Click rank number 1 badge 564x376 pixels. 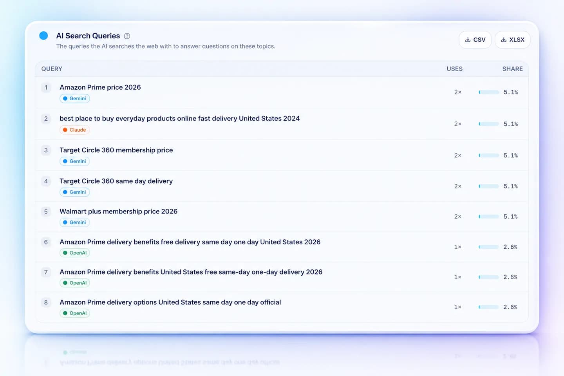click(46, 87)
